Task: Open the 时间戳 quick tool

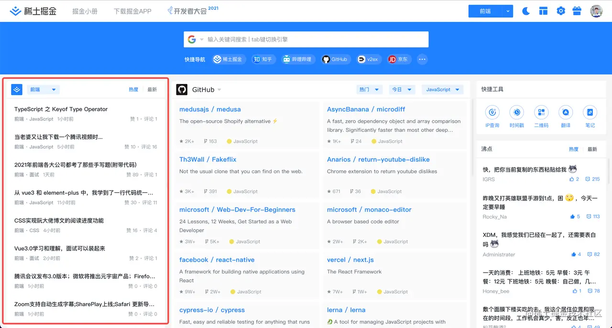Action: point(517,117)
